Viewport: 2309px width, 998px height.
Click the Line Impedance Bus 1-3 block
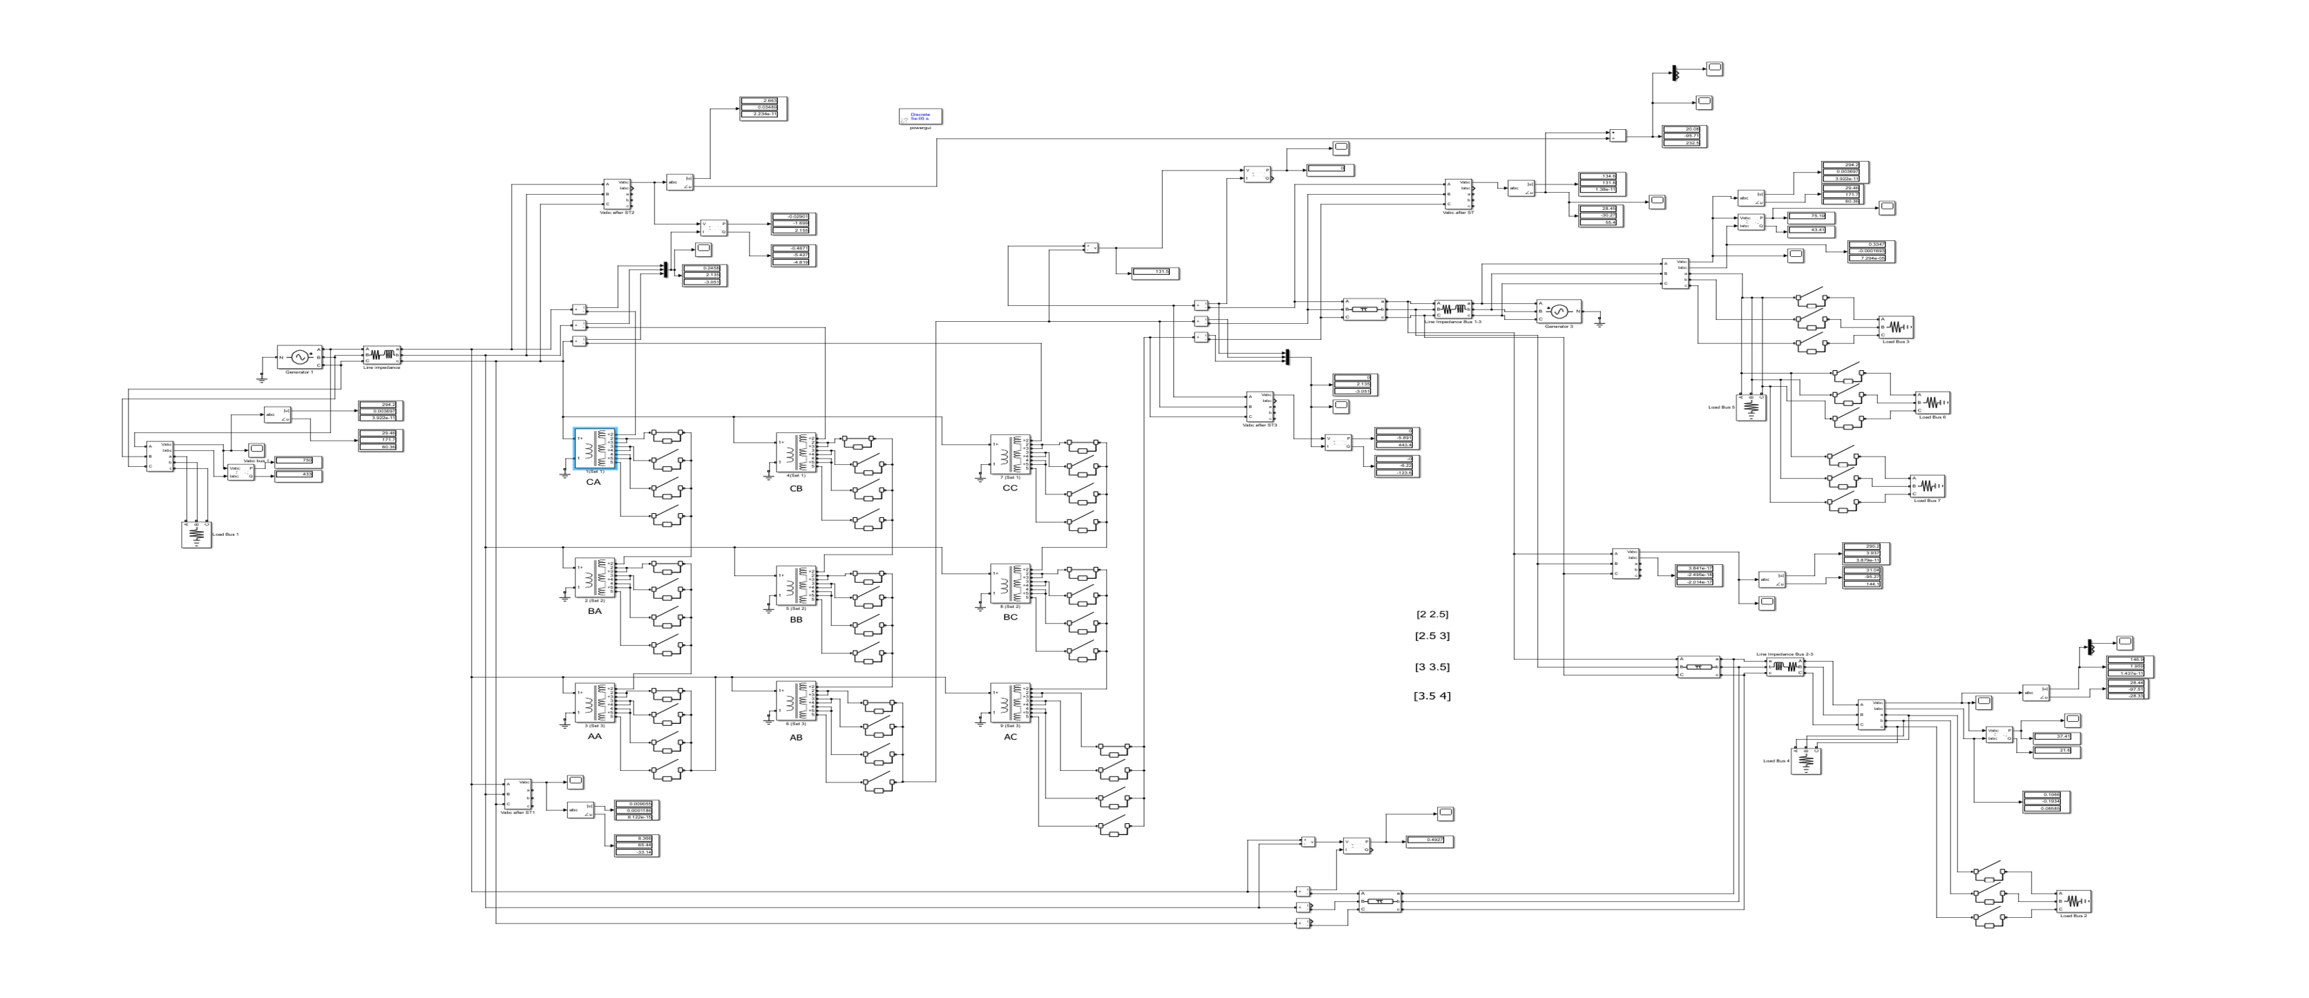pyautogui.click(x=1452, y=309)
